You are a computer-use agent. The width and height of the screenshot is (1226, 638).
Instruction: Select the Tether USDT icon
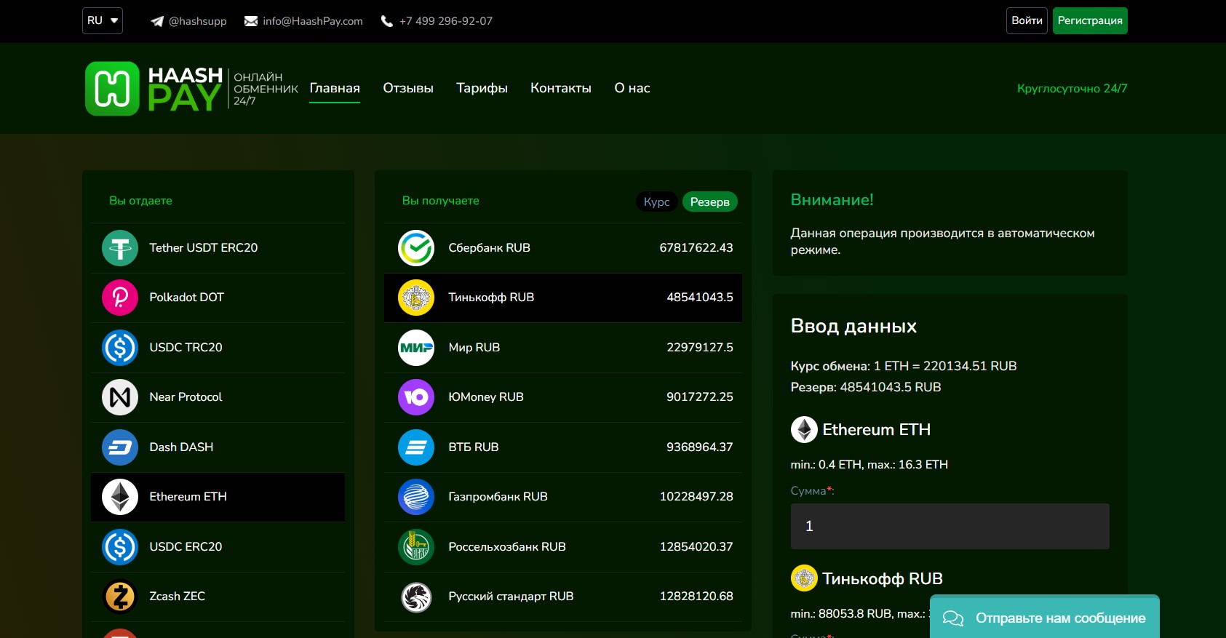[x=120, y=248]
